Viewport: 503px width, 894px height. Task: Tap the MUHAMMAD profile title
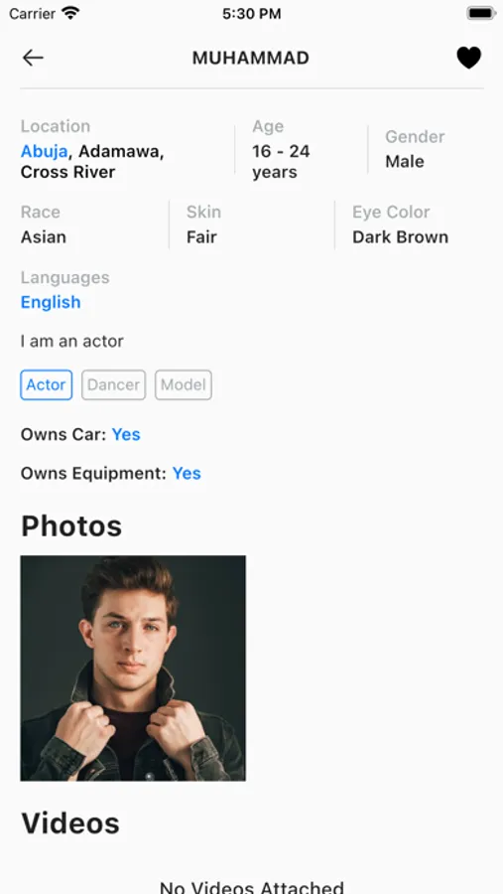click(251, 58)
